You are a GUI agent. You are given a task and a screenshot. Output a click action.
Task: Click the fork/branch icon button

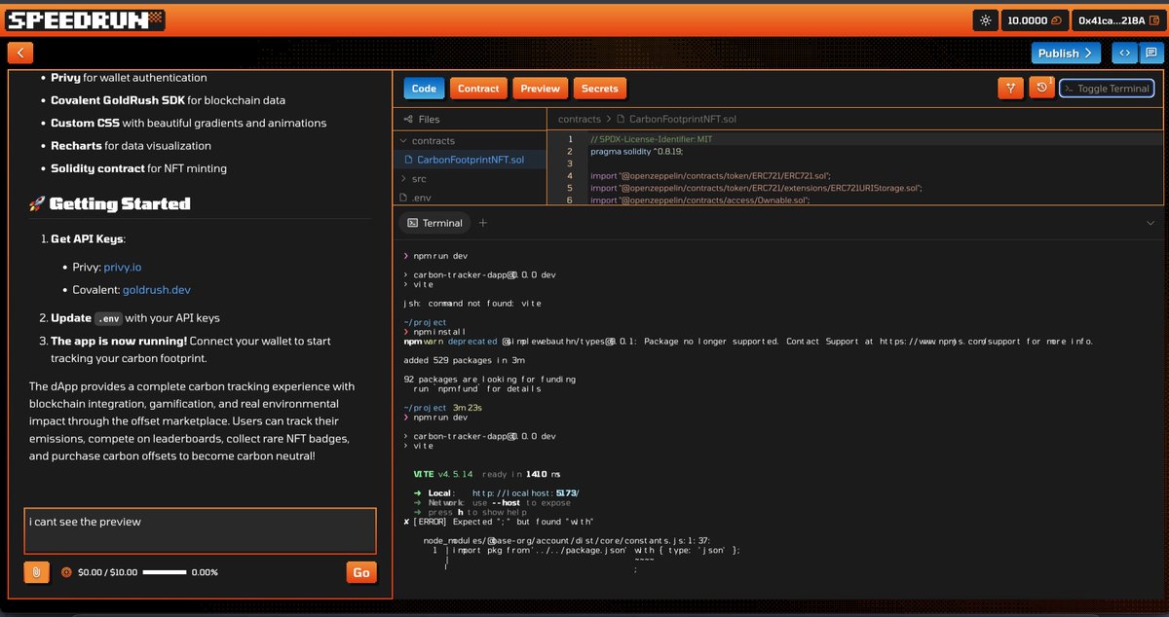point(1010,88)
